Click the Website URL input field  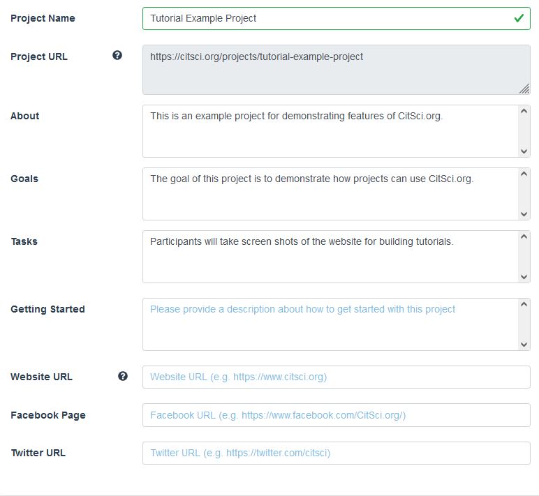click(336, 377)
